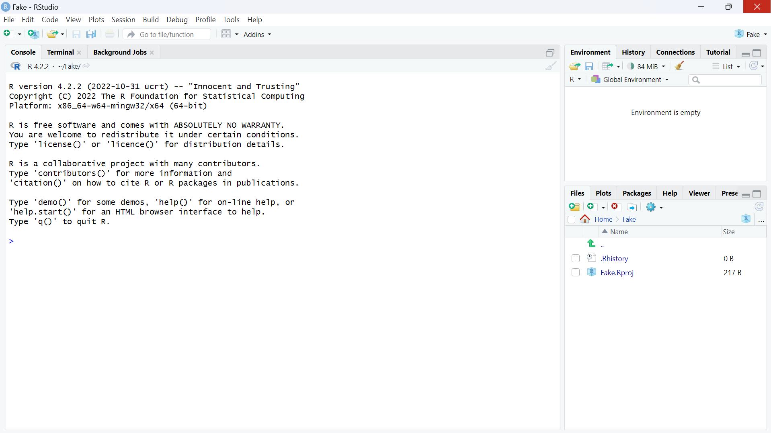Image resolution: width=771 pixels, height=433 pixels.
Task: Expand the Import Dataset dropdown arrow
Action: click(x=618, y=67)
